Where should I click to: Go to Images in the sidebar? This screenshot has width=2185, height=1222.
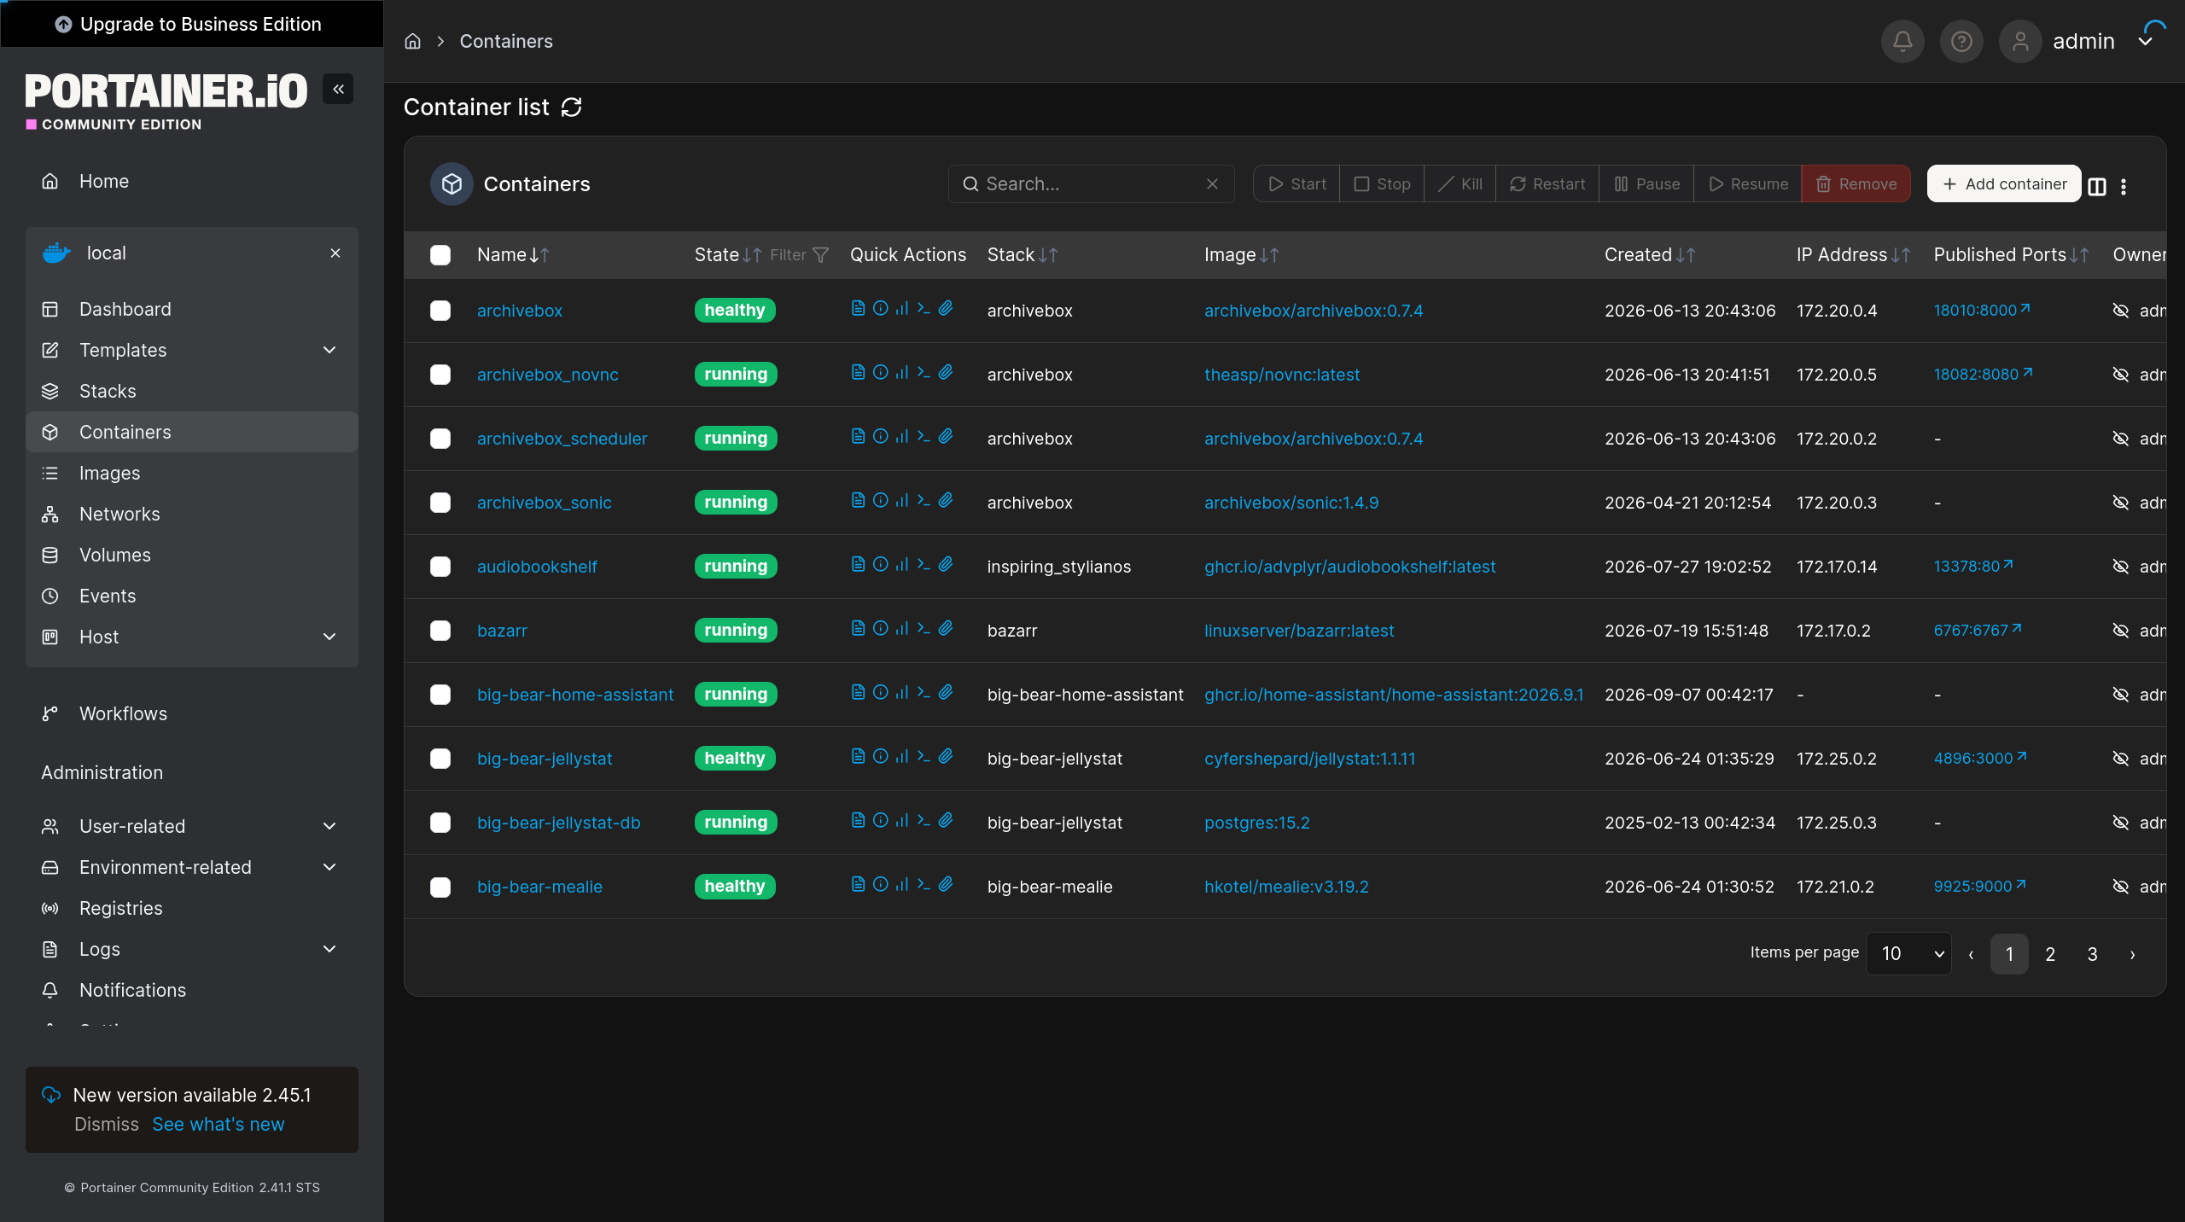coord(192,473)
